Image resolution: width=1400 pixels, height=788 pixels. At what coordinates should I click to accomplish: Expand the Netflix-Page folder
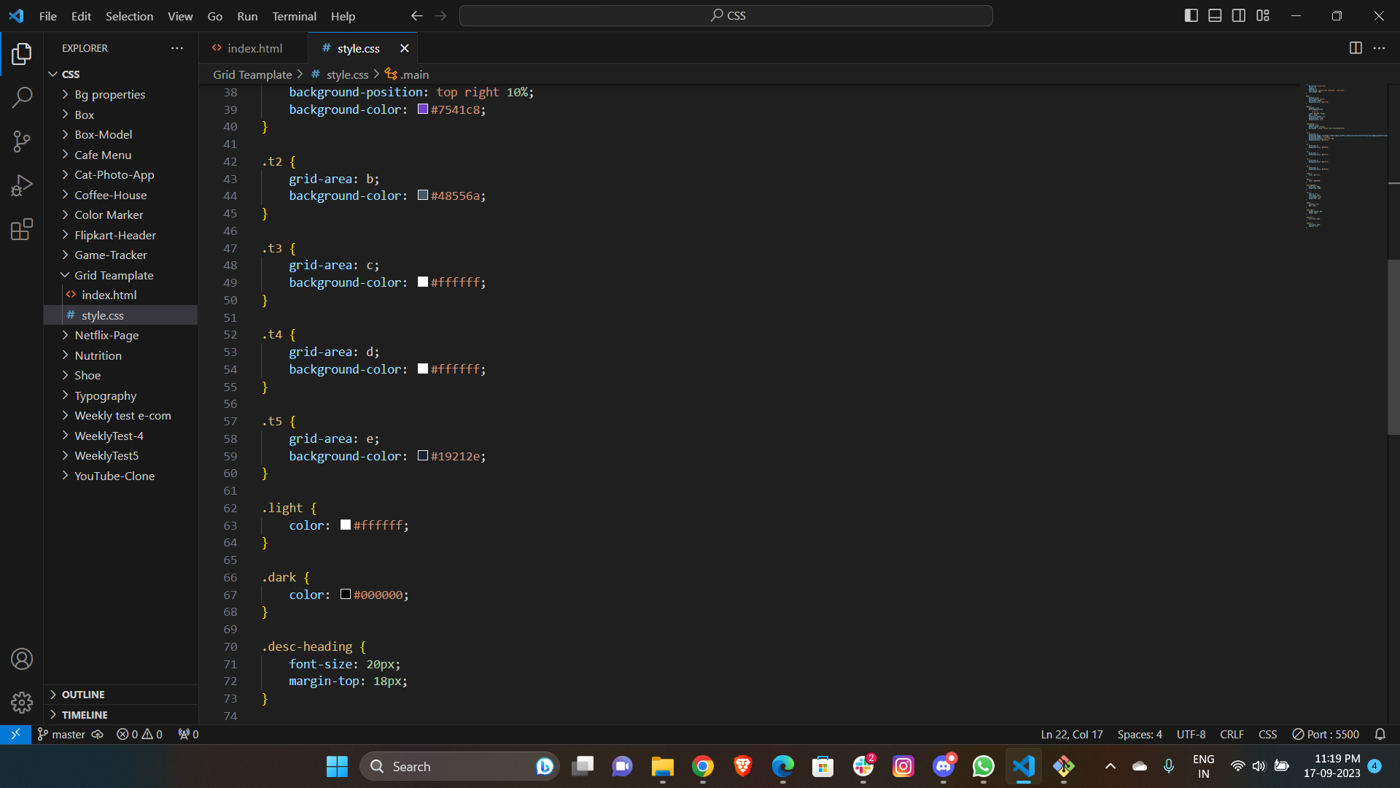tap(106, 335)
